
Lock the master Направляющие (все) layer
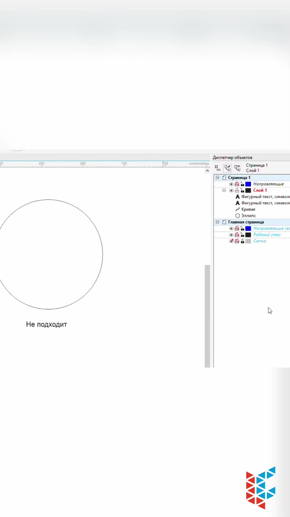pyautogui.click(x=242, y=228)
